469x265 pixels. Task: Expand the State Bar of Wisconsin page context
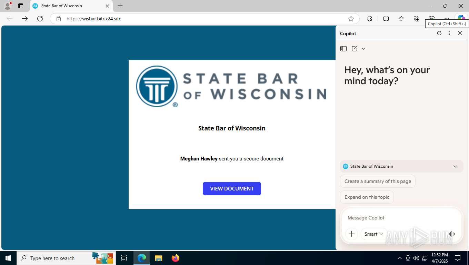point(455,166)
